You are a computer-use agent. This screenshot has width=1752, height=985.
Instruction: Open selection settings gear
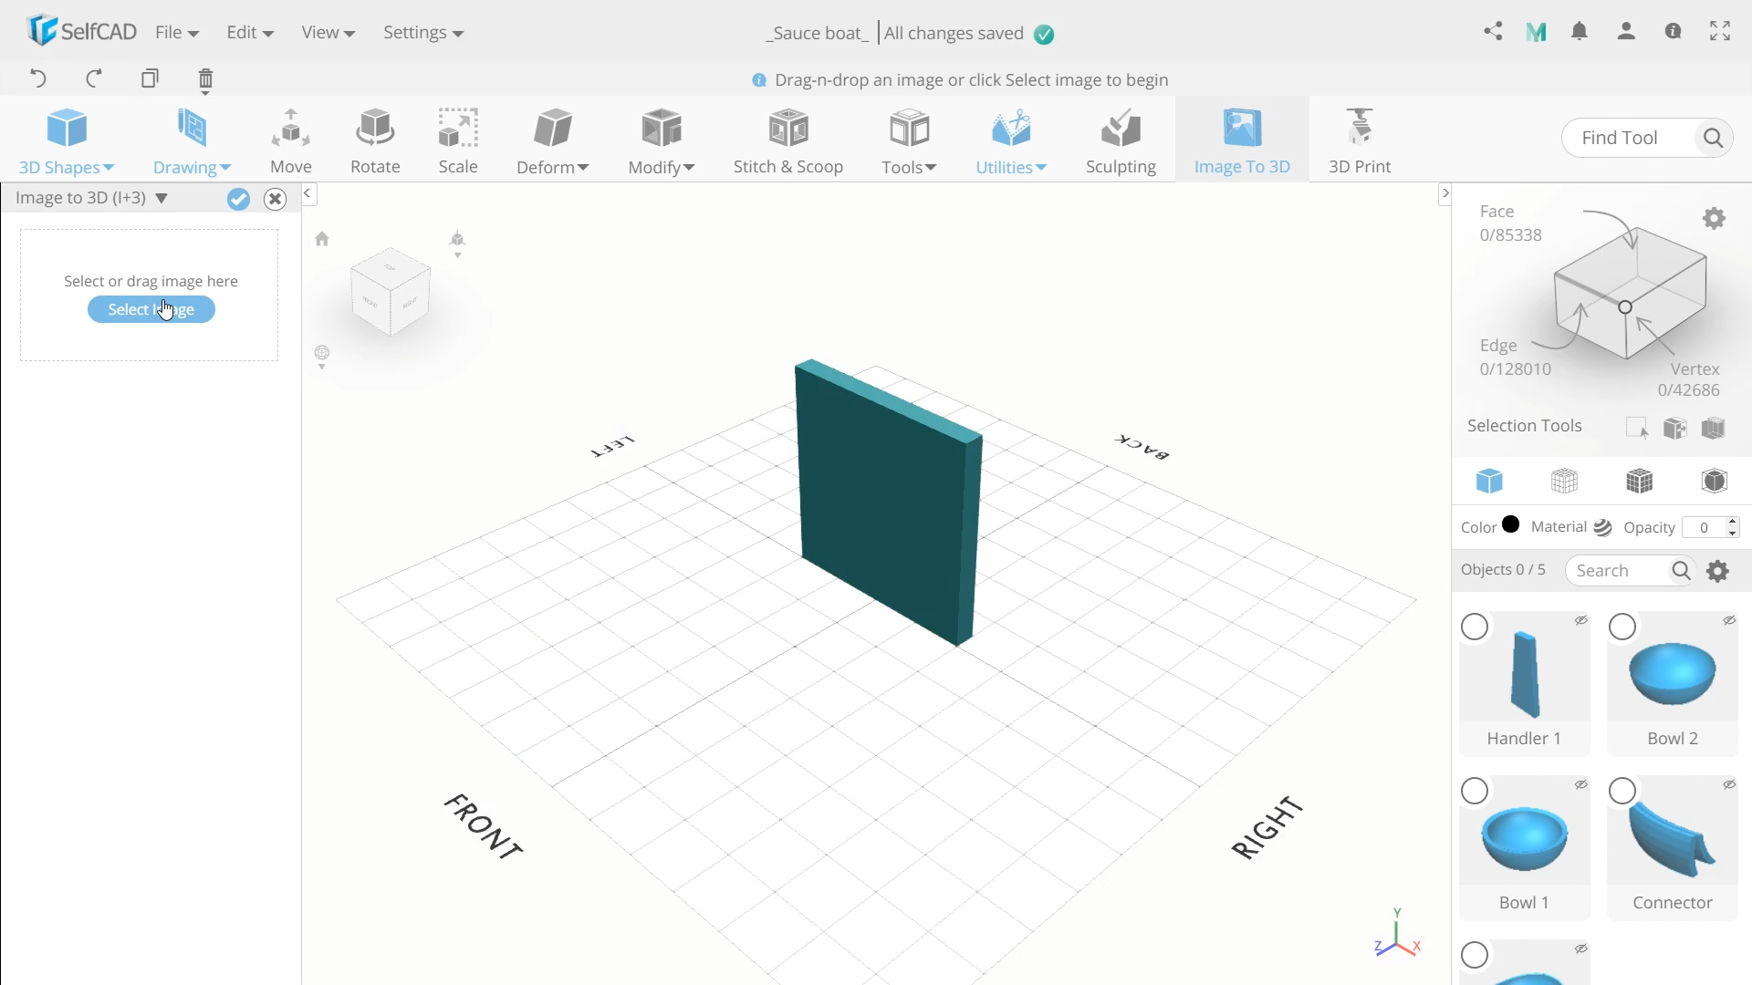pyautogui.click(x=1714, y=219)
